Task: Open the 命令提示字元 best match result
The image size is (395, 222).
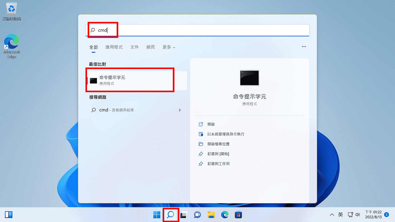Action: pyautogui.click(x=136, y=80)
